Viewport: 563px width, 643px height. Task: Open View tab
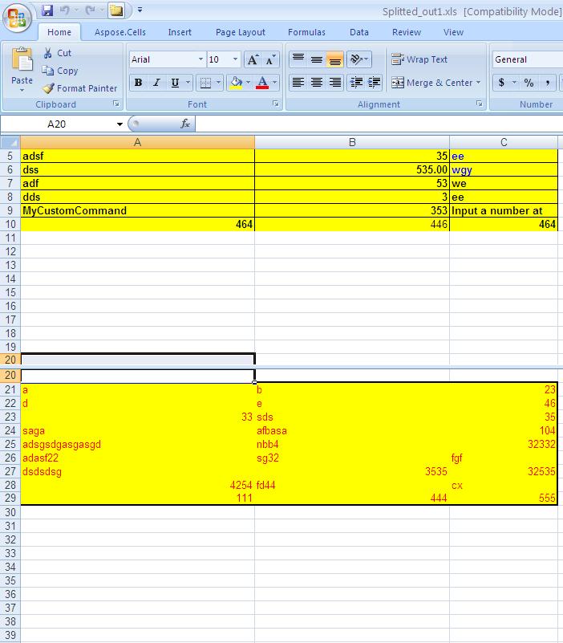pyautogui.click(x=453, y=32)
